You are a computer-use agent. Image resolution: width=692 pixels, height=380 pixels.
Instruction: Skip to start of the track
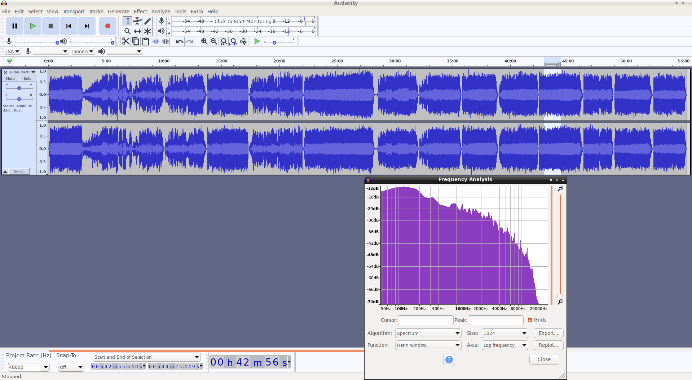click(x=69, y=26)
